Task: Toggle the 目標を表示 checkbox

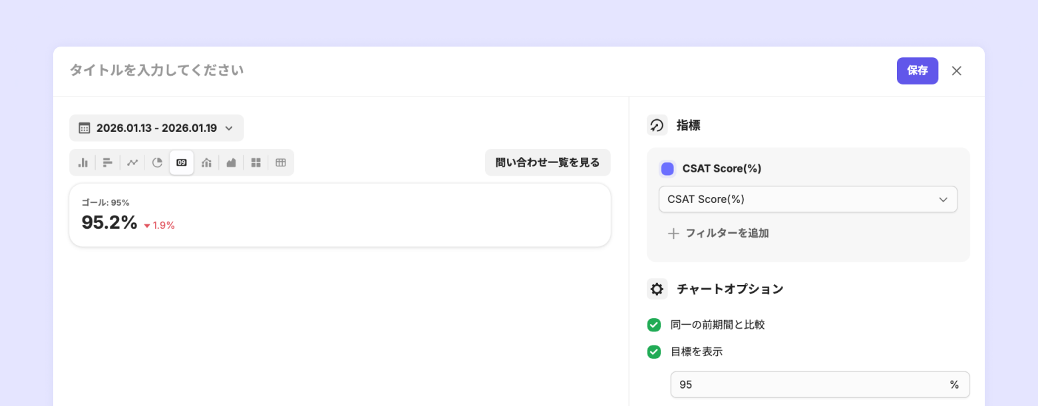Action: [654, 351]
